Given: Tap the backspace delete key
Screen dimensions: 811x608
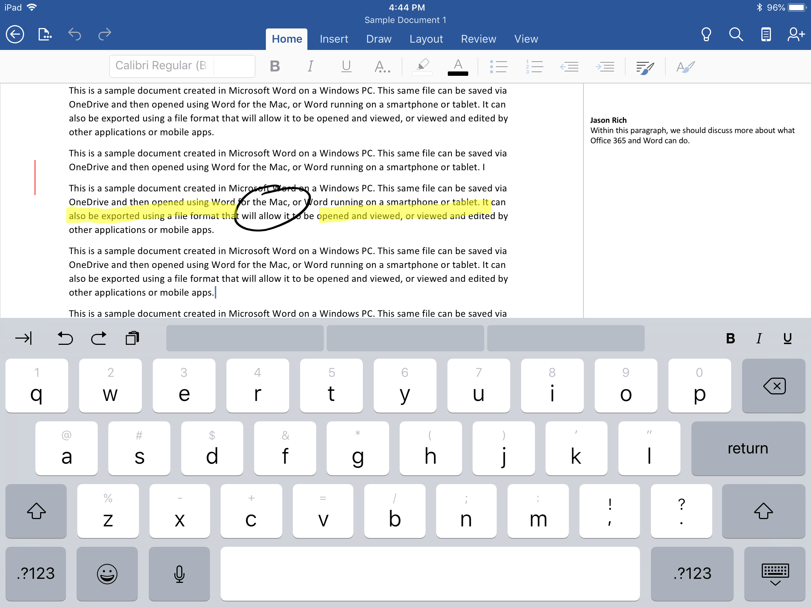Looking at the screenshot, I should coord(773,386).
